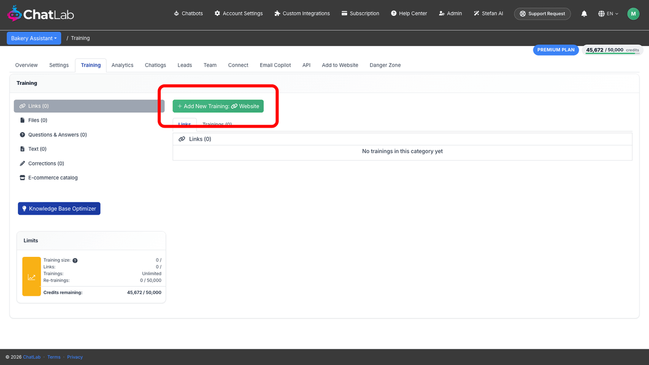Open the Add to Website tab
Viewport: 649px width, 365px height.
tap(340, 65)
